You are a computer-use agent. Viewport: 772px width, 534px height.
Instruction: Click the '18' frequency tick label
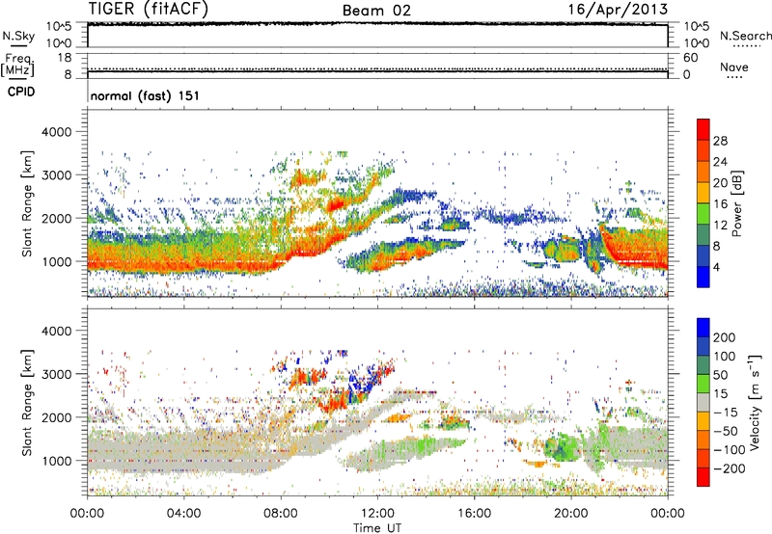pyautogui.click(x=65, y=58)
